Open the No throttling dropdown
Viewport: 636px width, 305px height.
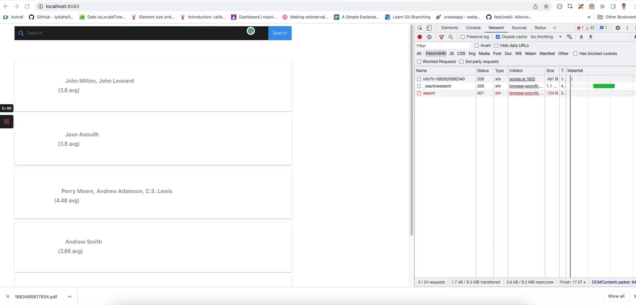point(546,37)
